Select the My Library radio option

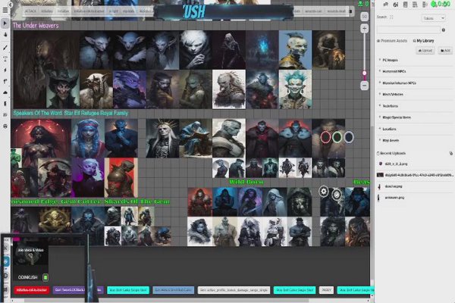423,41
